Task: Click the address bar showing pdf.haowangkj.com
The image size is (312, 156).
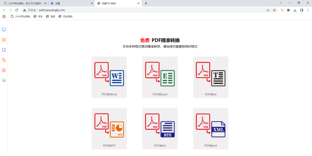Action: pos(52,10)
